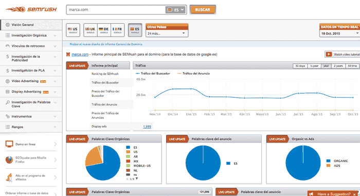Select the 30 days traffic range
360x196 pixels.
click(x=300, y=66)
